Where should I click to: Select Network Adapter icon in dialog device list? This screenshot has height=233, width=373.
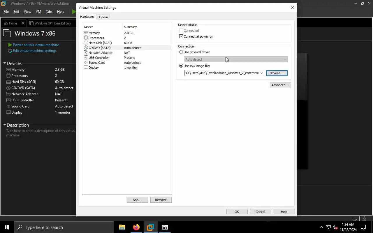(x=86, y=53)
